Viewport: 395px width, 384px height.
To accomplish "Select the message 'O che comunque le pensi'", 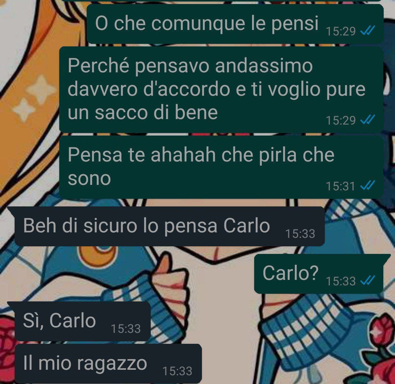I will click(235, 24).
